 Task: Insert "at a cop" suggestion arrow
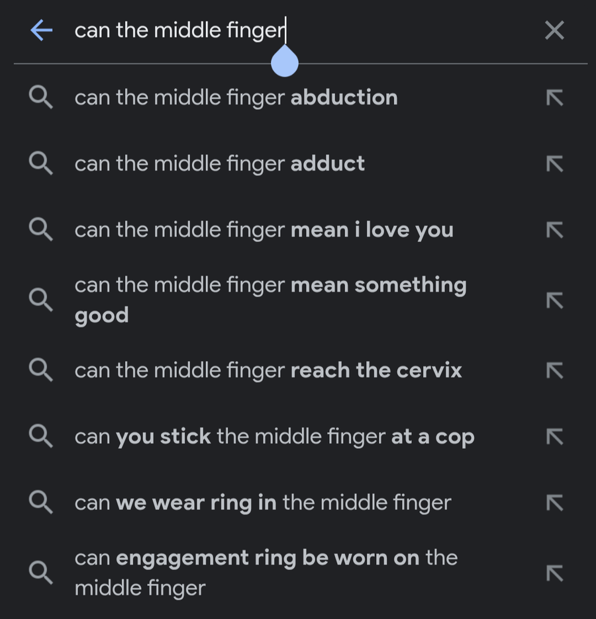554,436
